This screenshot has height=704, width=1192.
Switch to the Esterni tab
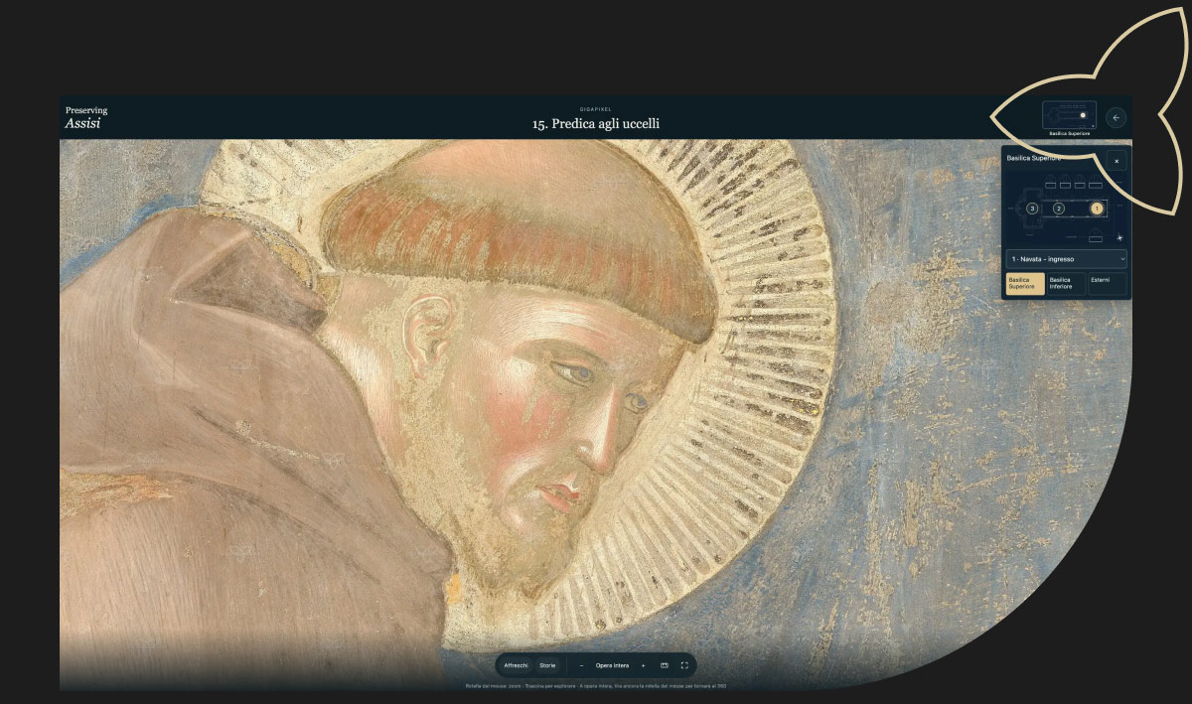tap(1108, 284)
